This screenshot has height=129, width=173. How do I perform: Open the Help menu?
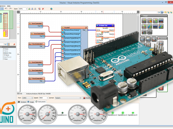point(9,6)
